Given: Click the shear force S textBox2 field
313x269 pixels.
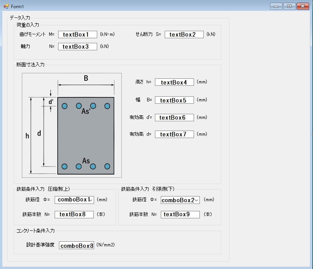Looking at the screenshot, I should pos(184,35).
